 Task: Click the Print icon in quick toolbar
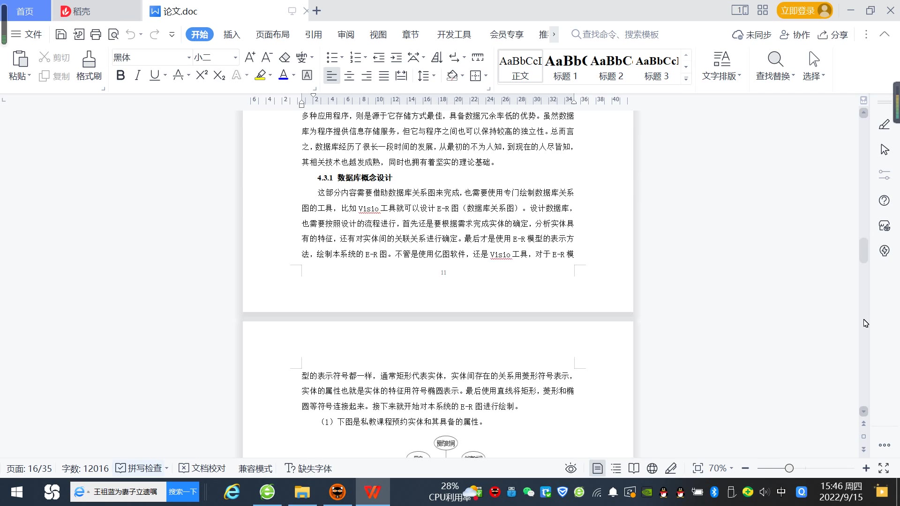[96, 34]
